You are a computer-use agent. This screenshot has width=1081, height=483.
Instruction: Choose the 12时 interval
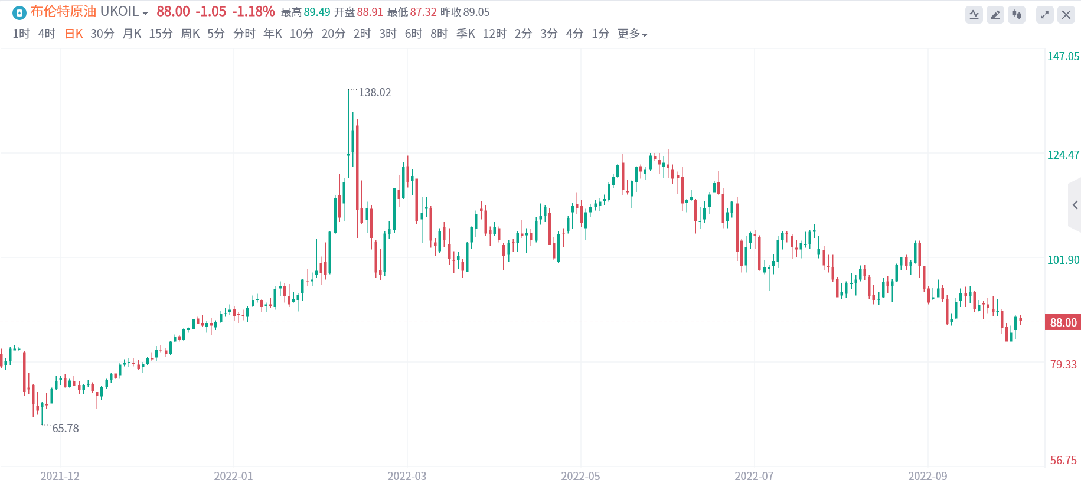(x=495, y=34)
